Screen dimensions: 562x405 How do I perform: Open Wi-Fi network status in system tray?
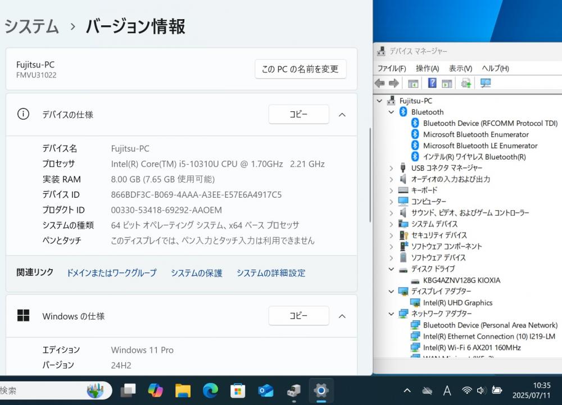466,390
